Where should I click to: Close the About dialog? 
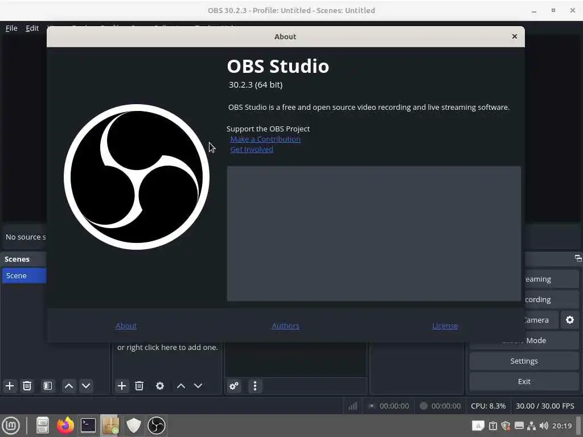(515, 36)
